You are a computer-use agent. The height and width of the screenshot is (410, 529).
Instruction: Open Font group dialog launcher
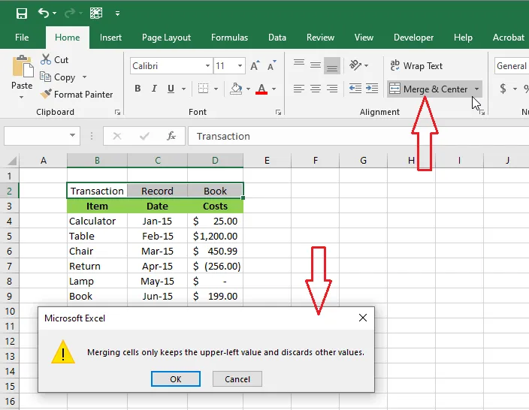278,113
